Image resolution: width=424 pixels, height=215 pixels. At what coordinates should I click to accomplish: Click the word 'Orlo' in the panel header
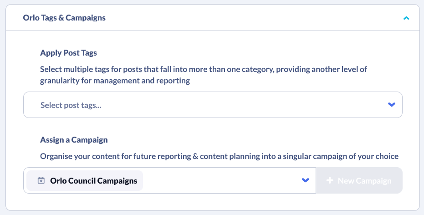[31, 18]
